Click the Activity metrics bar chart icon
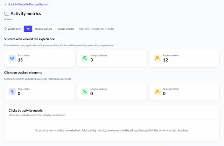 pos(7,14)
